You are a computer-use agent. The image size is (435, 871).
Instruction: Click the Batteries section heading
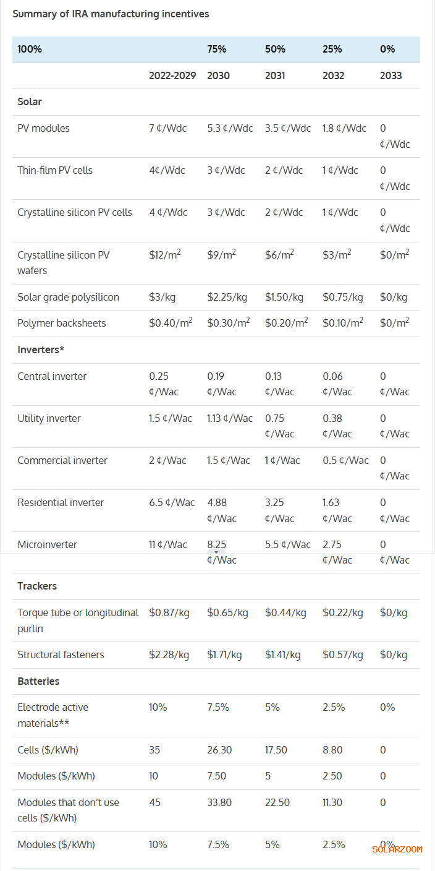tap(38, 681)
